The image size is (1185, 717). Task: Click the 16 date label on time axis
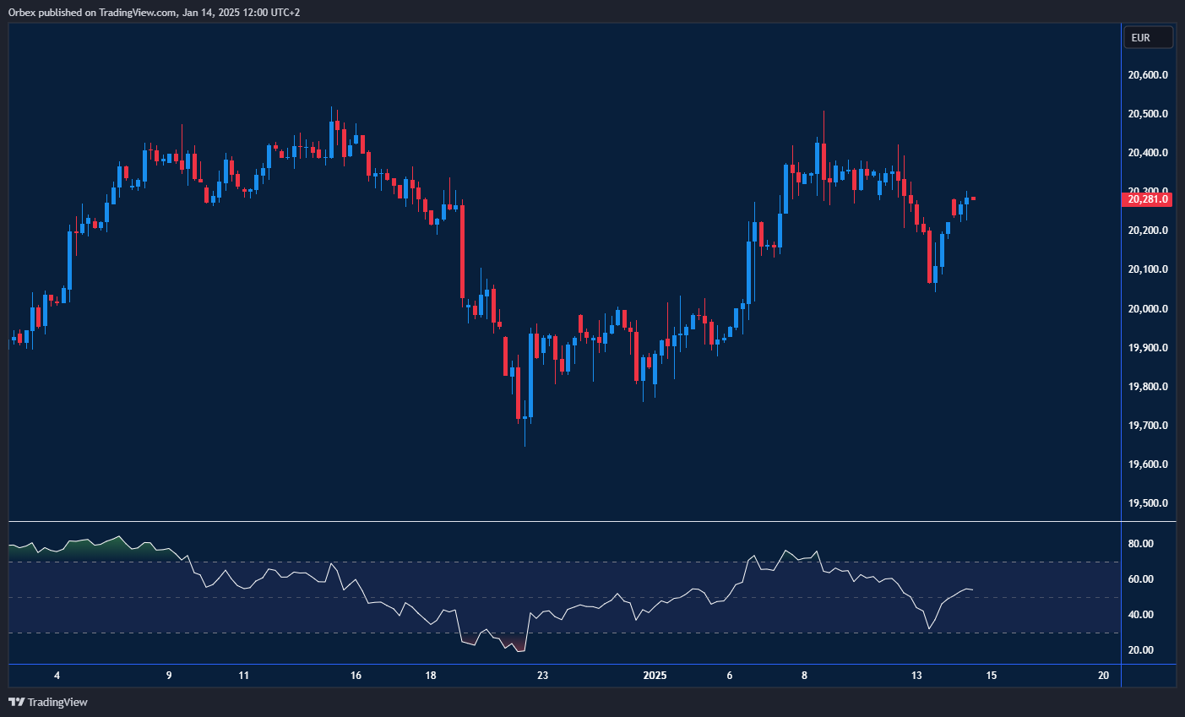coord(356,676)
